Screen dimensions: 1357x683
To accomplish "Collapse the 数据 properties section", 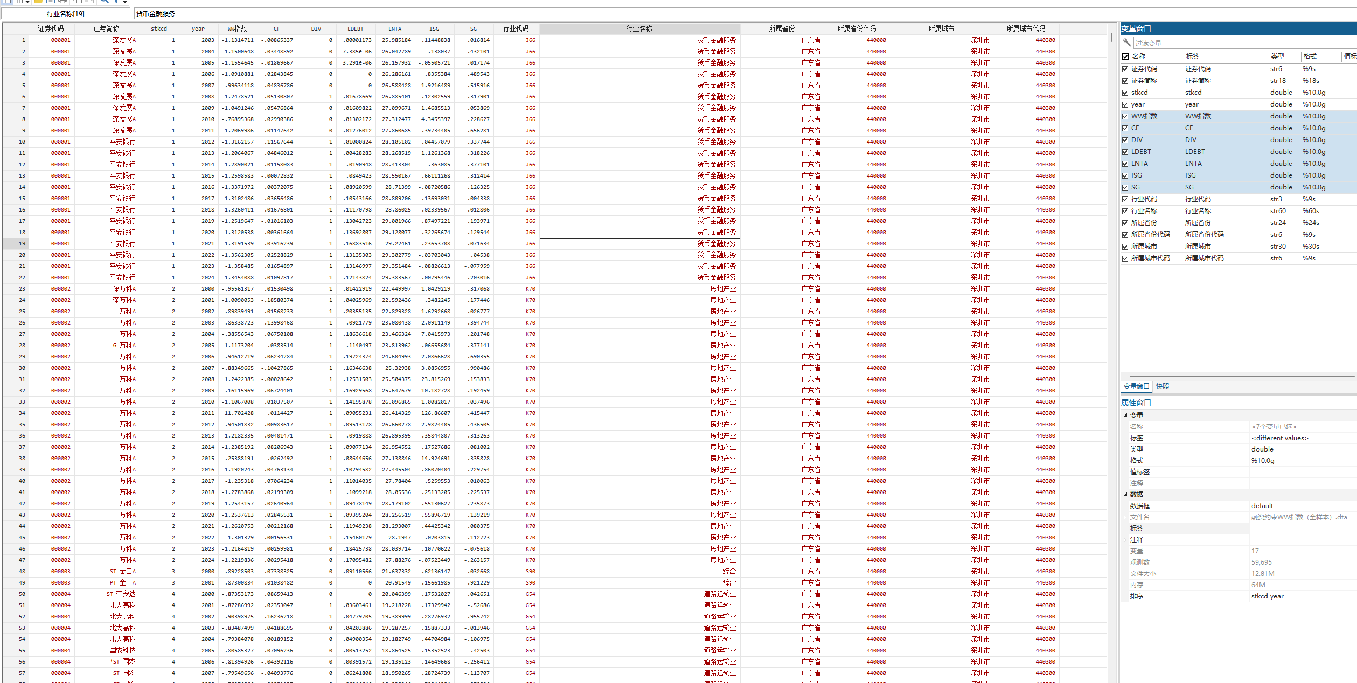I will [1125, 494].
